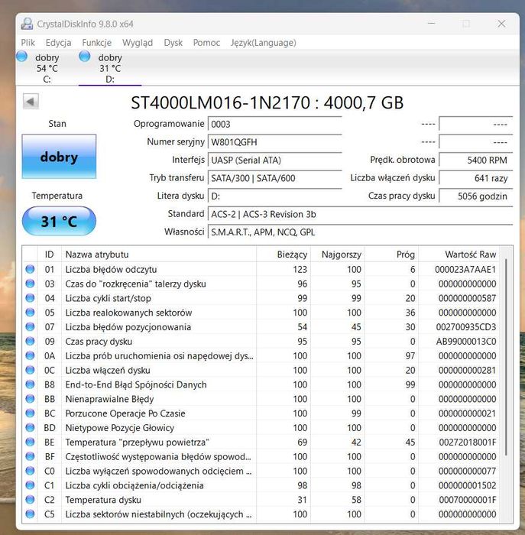The height and width of the screenshot is (535, 525).
Task: Select 'Nietypowe Pozycje Głowicy' attribute name
Action: tap(120, 428)
